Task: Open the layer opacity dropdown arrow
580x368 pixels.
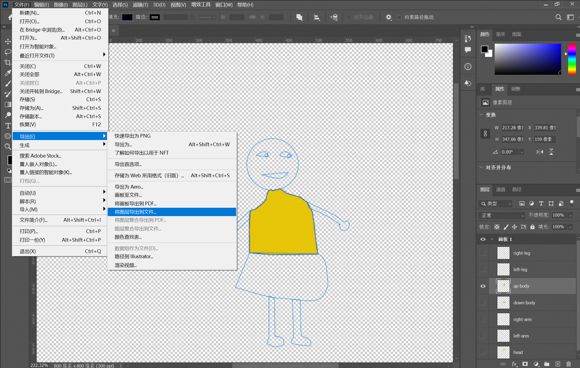Action: (571, 215)
